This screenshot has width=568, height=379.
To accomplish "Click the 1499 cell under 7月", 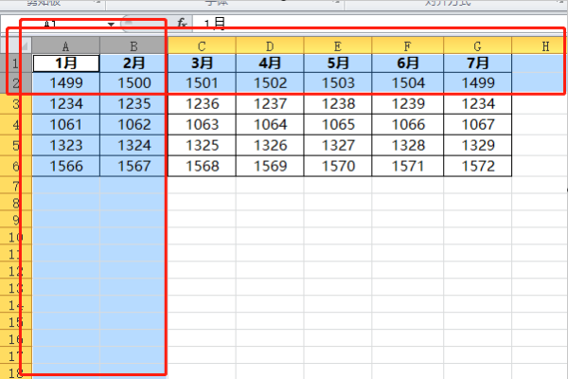I will (477, 83).
